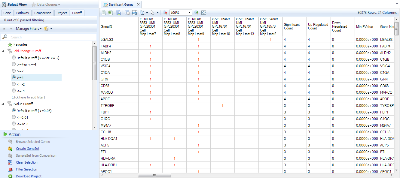The image size is (400, 178).
Task: Click the Clear Selection icon
Action: click(10, 162)
